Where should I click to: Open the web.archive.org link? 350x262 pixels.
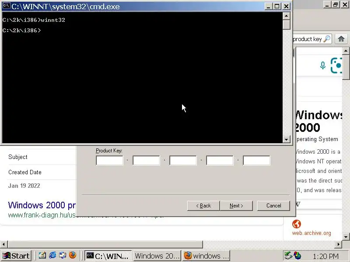pos(311,233)
